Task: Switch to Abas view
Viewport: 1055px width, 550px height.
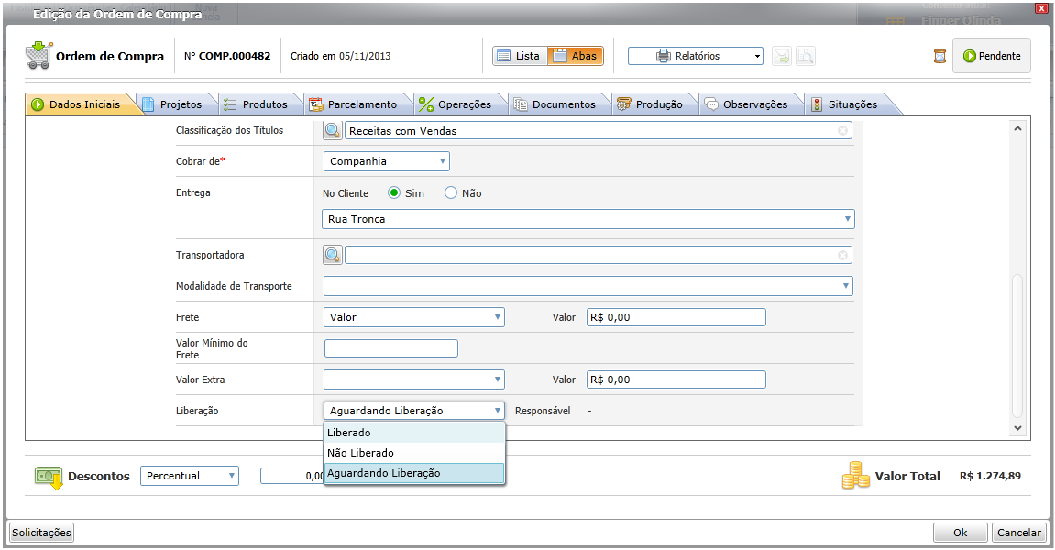Action: [576, 56]
